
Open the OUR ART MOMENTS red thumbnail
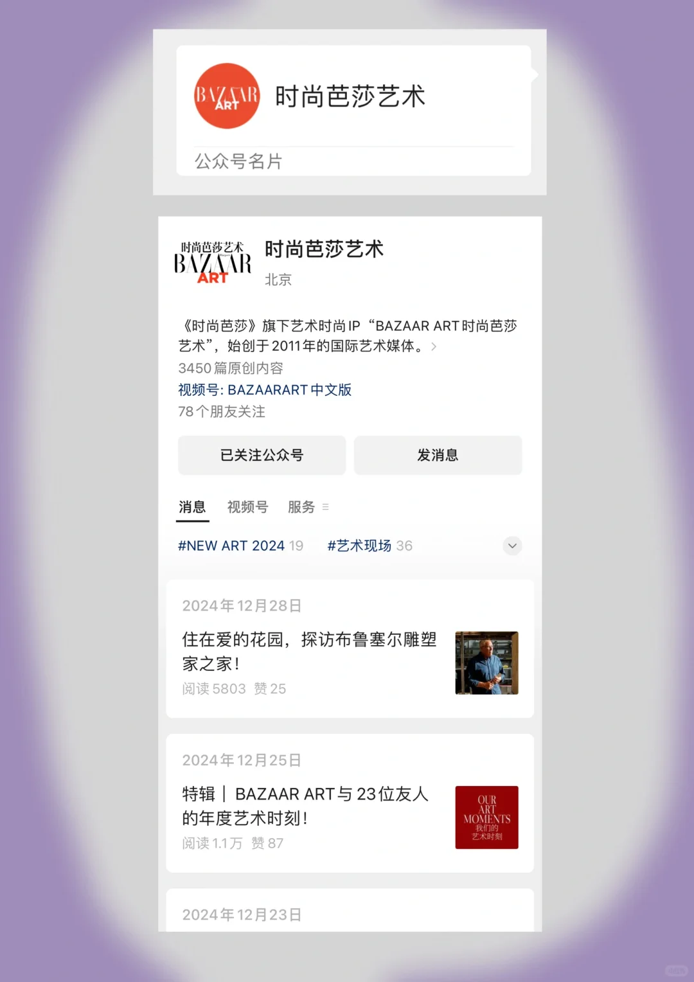(486, 817)
